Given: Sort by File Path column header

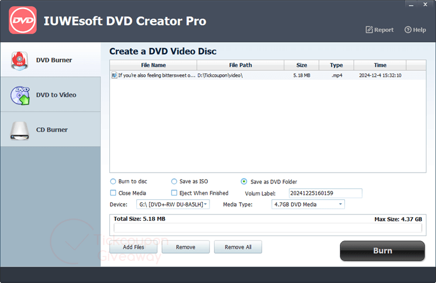Looking at the screenshot, I should tap(240, 65).
